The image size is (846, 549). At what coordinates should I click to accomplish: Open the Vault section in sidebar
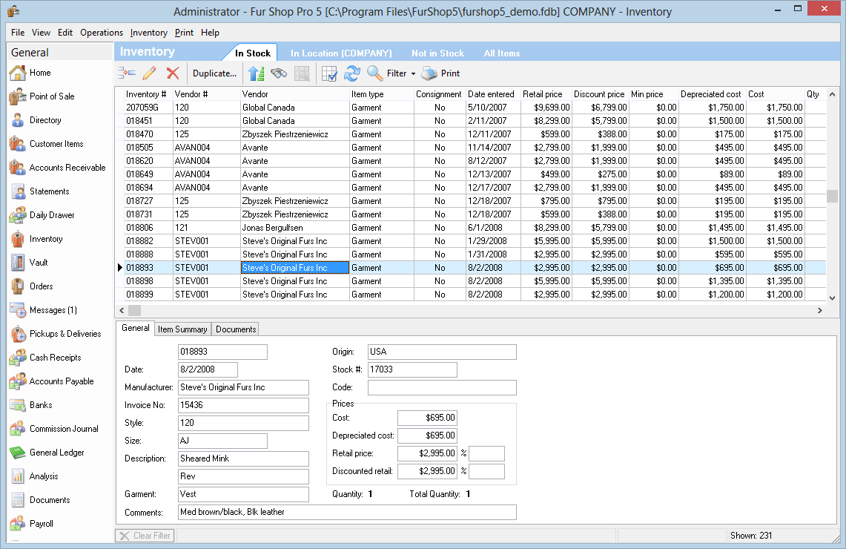[x=39, y=263]
